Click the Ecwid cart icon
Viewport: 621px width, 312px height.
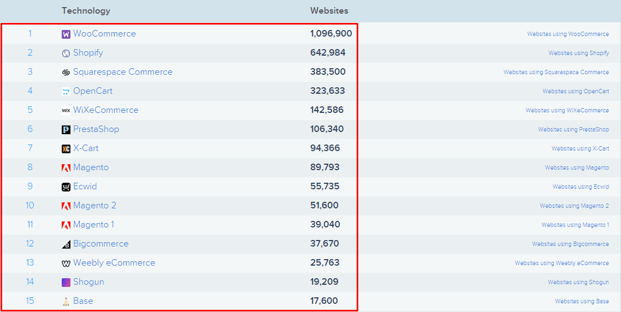point(66,187)
